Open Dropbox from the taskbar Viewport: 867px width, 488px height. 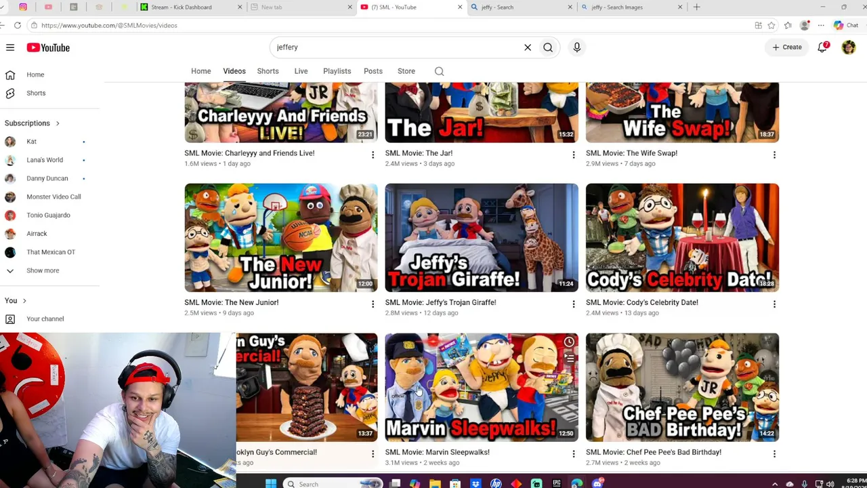pos(475,483)
